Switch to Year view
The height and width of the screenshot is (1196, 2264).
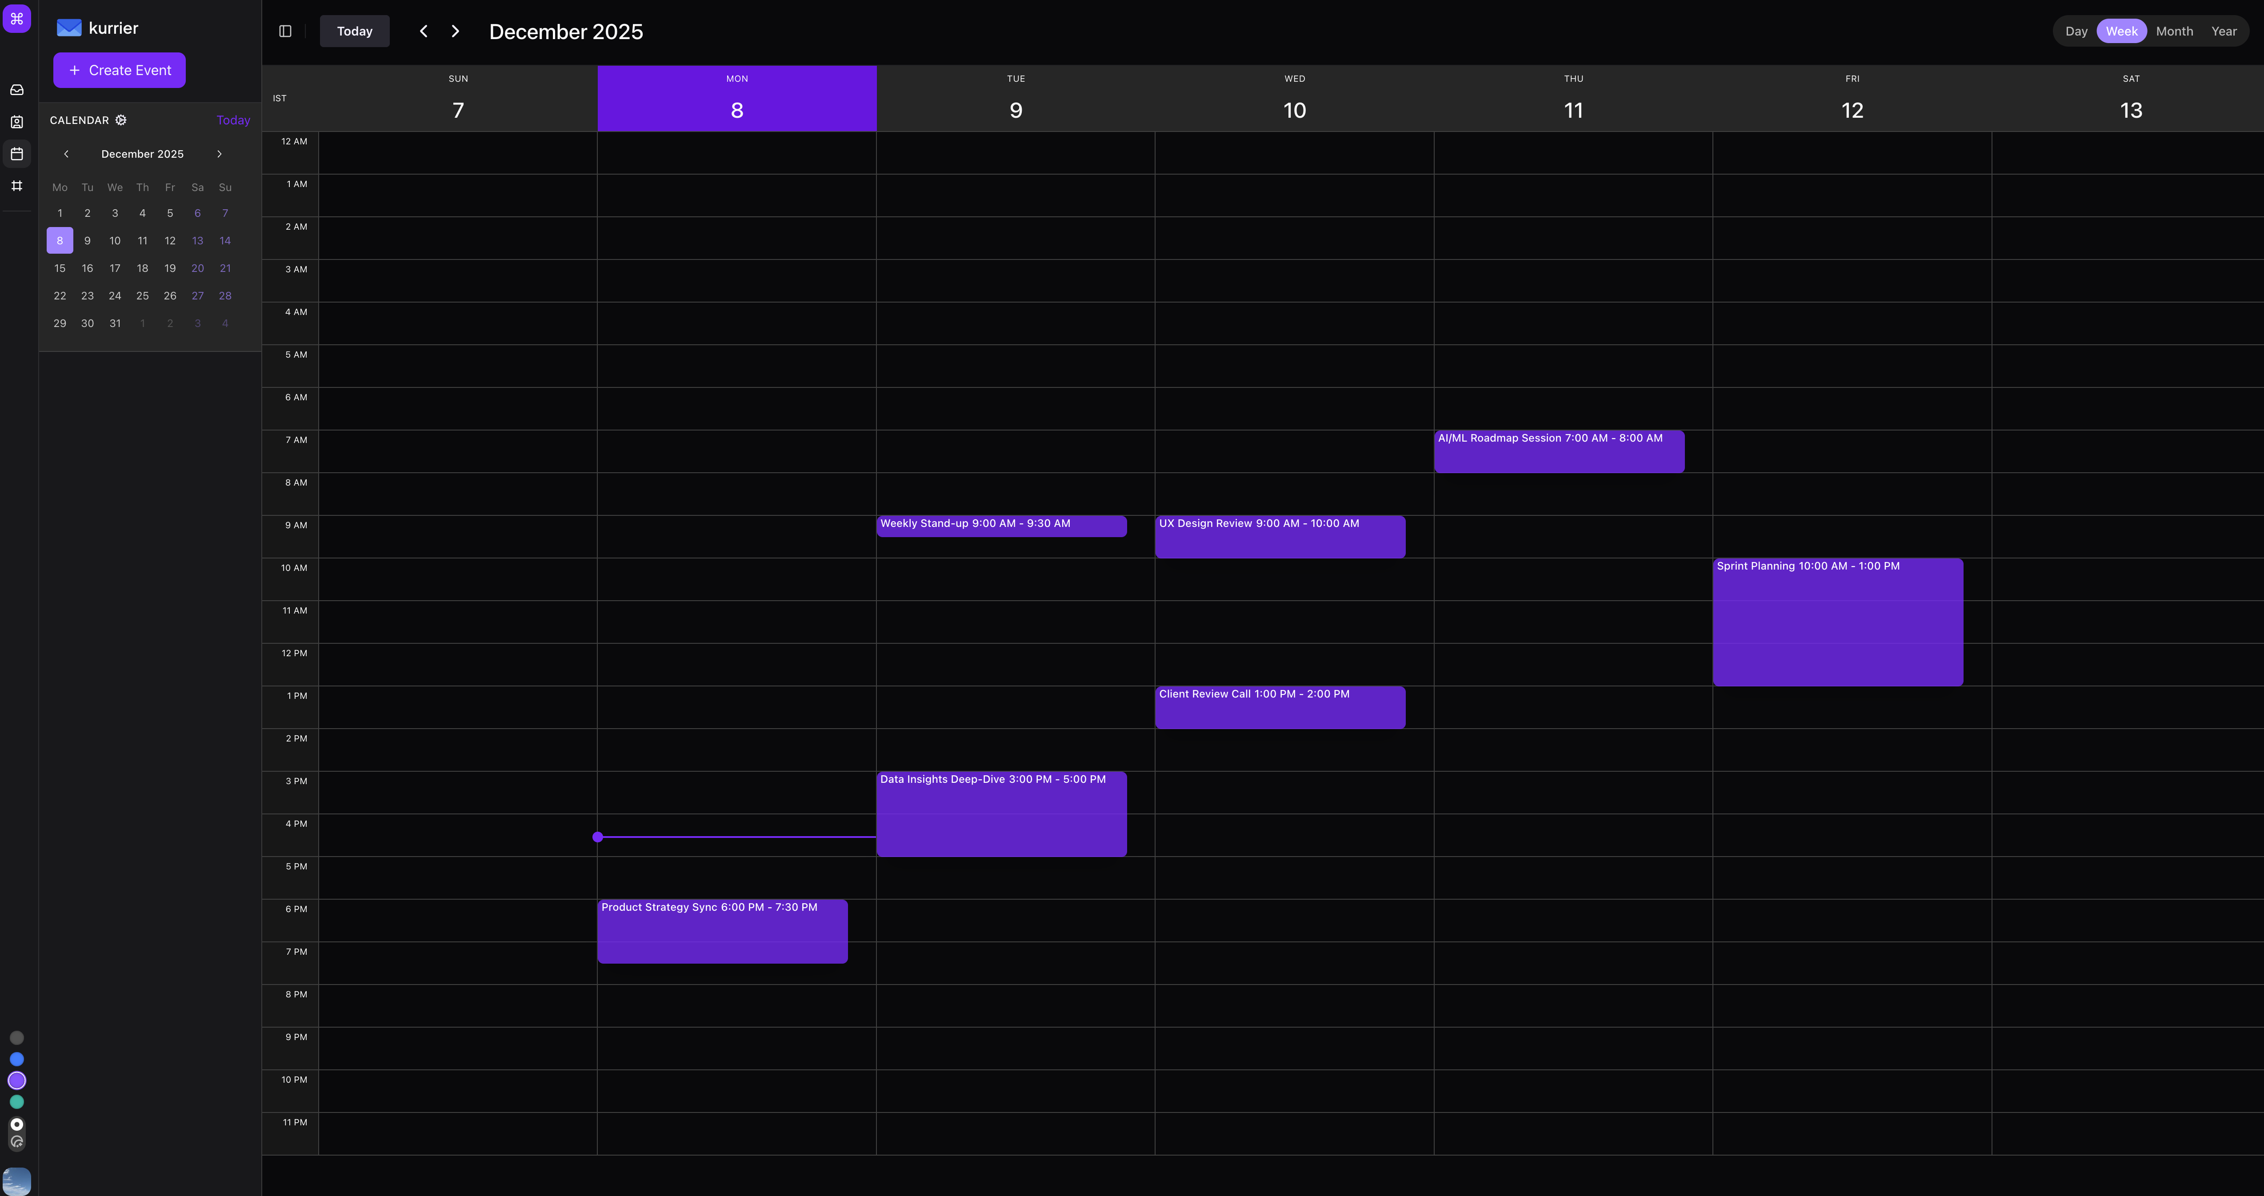point(2224,31)
